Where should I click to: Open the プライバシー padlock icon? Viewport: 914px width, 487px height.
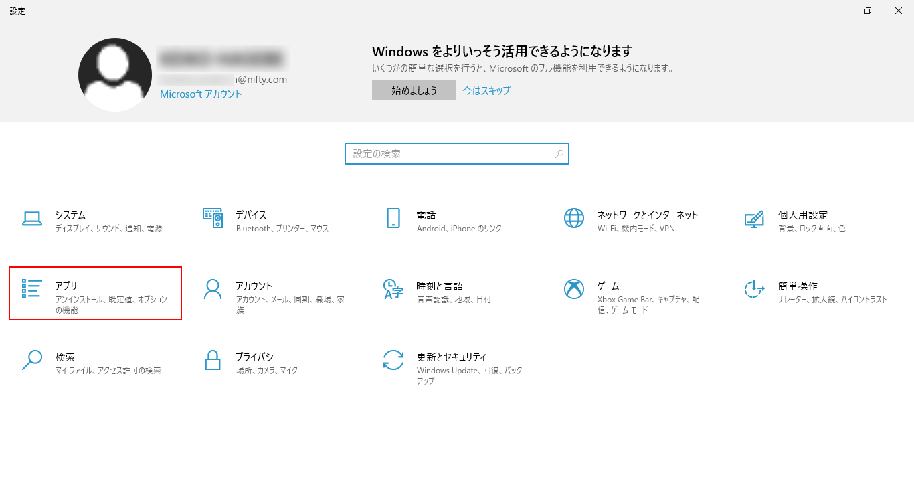point(213,360)
